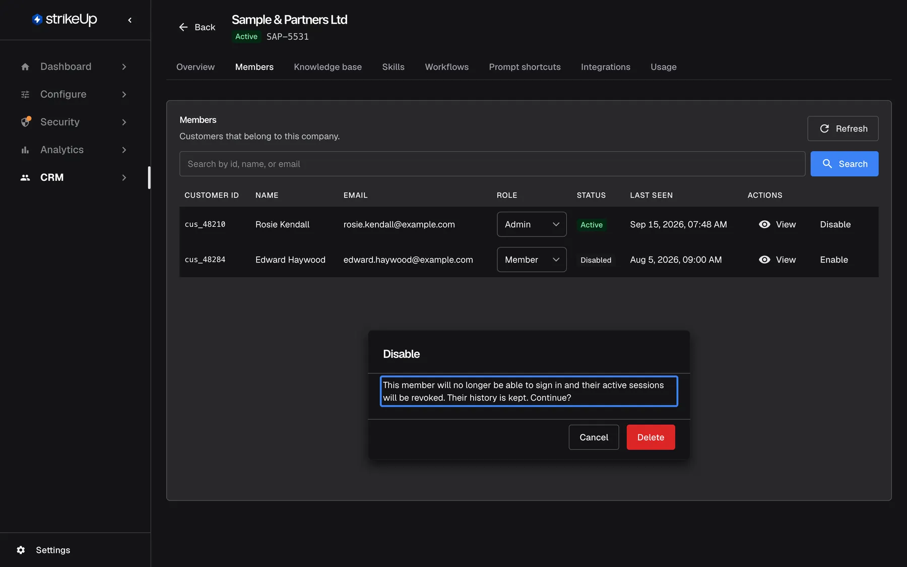Open the Integrations tab
The height and width of the screenshot is (567, 907).
pyautogui.click(x=606, y=67)
